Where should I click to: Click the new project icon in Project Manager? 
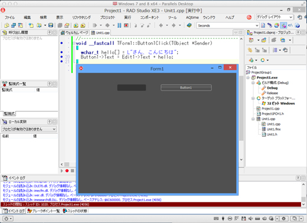pyautogui.click(x=251, y=40)
